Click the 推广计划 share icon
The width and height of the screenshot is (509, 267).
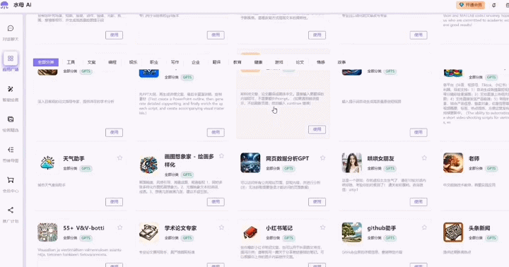click(11, 210)
